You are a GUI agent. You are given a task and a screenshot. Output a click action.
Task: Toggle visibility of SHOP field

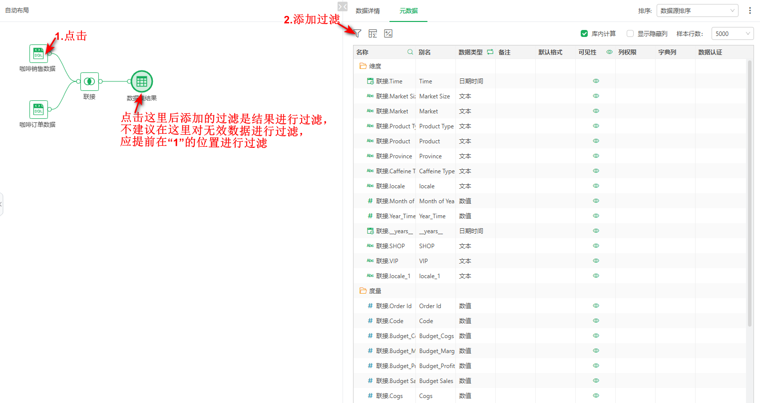(x=596, y=246)
